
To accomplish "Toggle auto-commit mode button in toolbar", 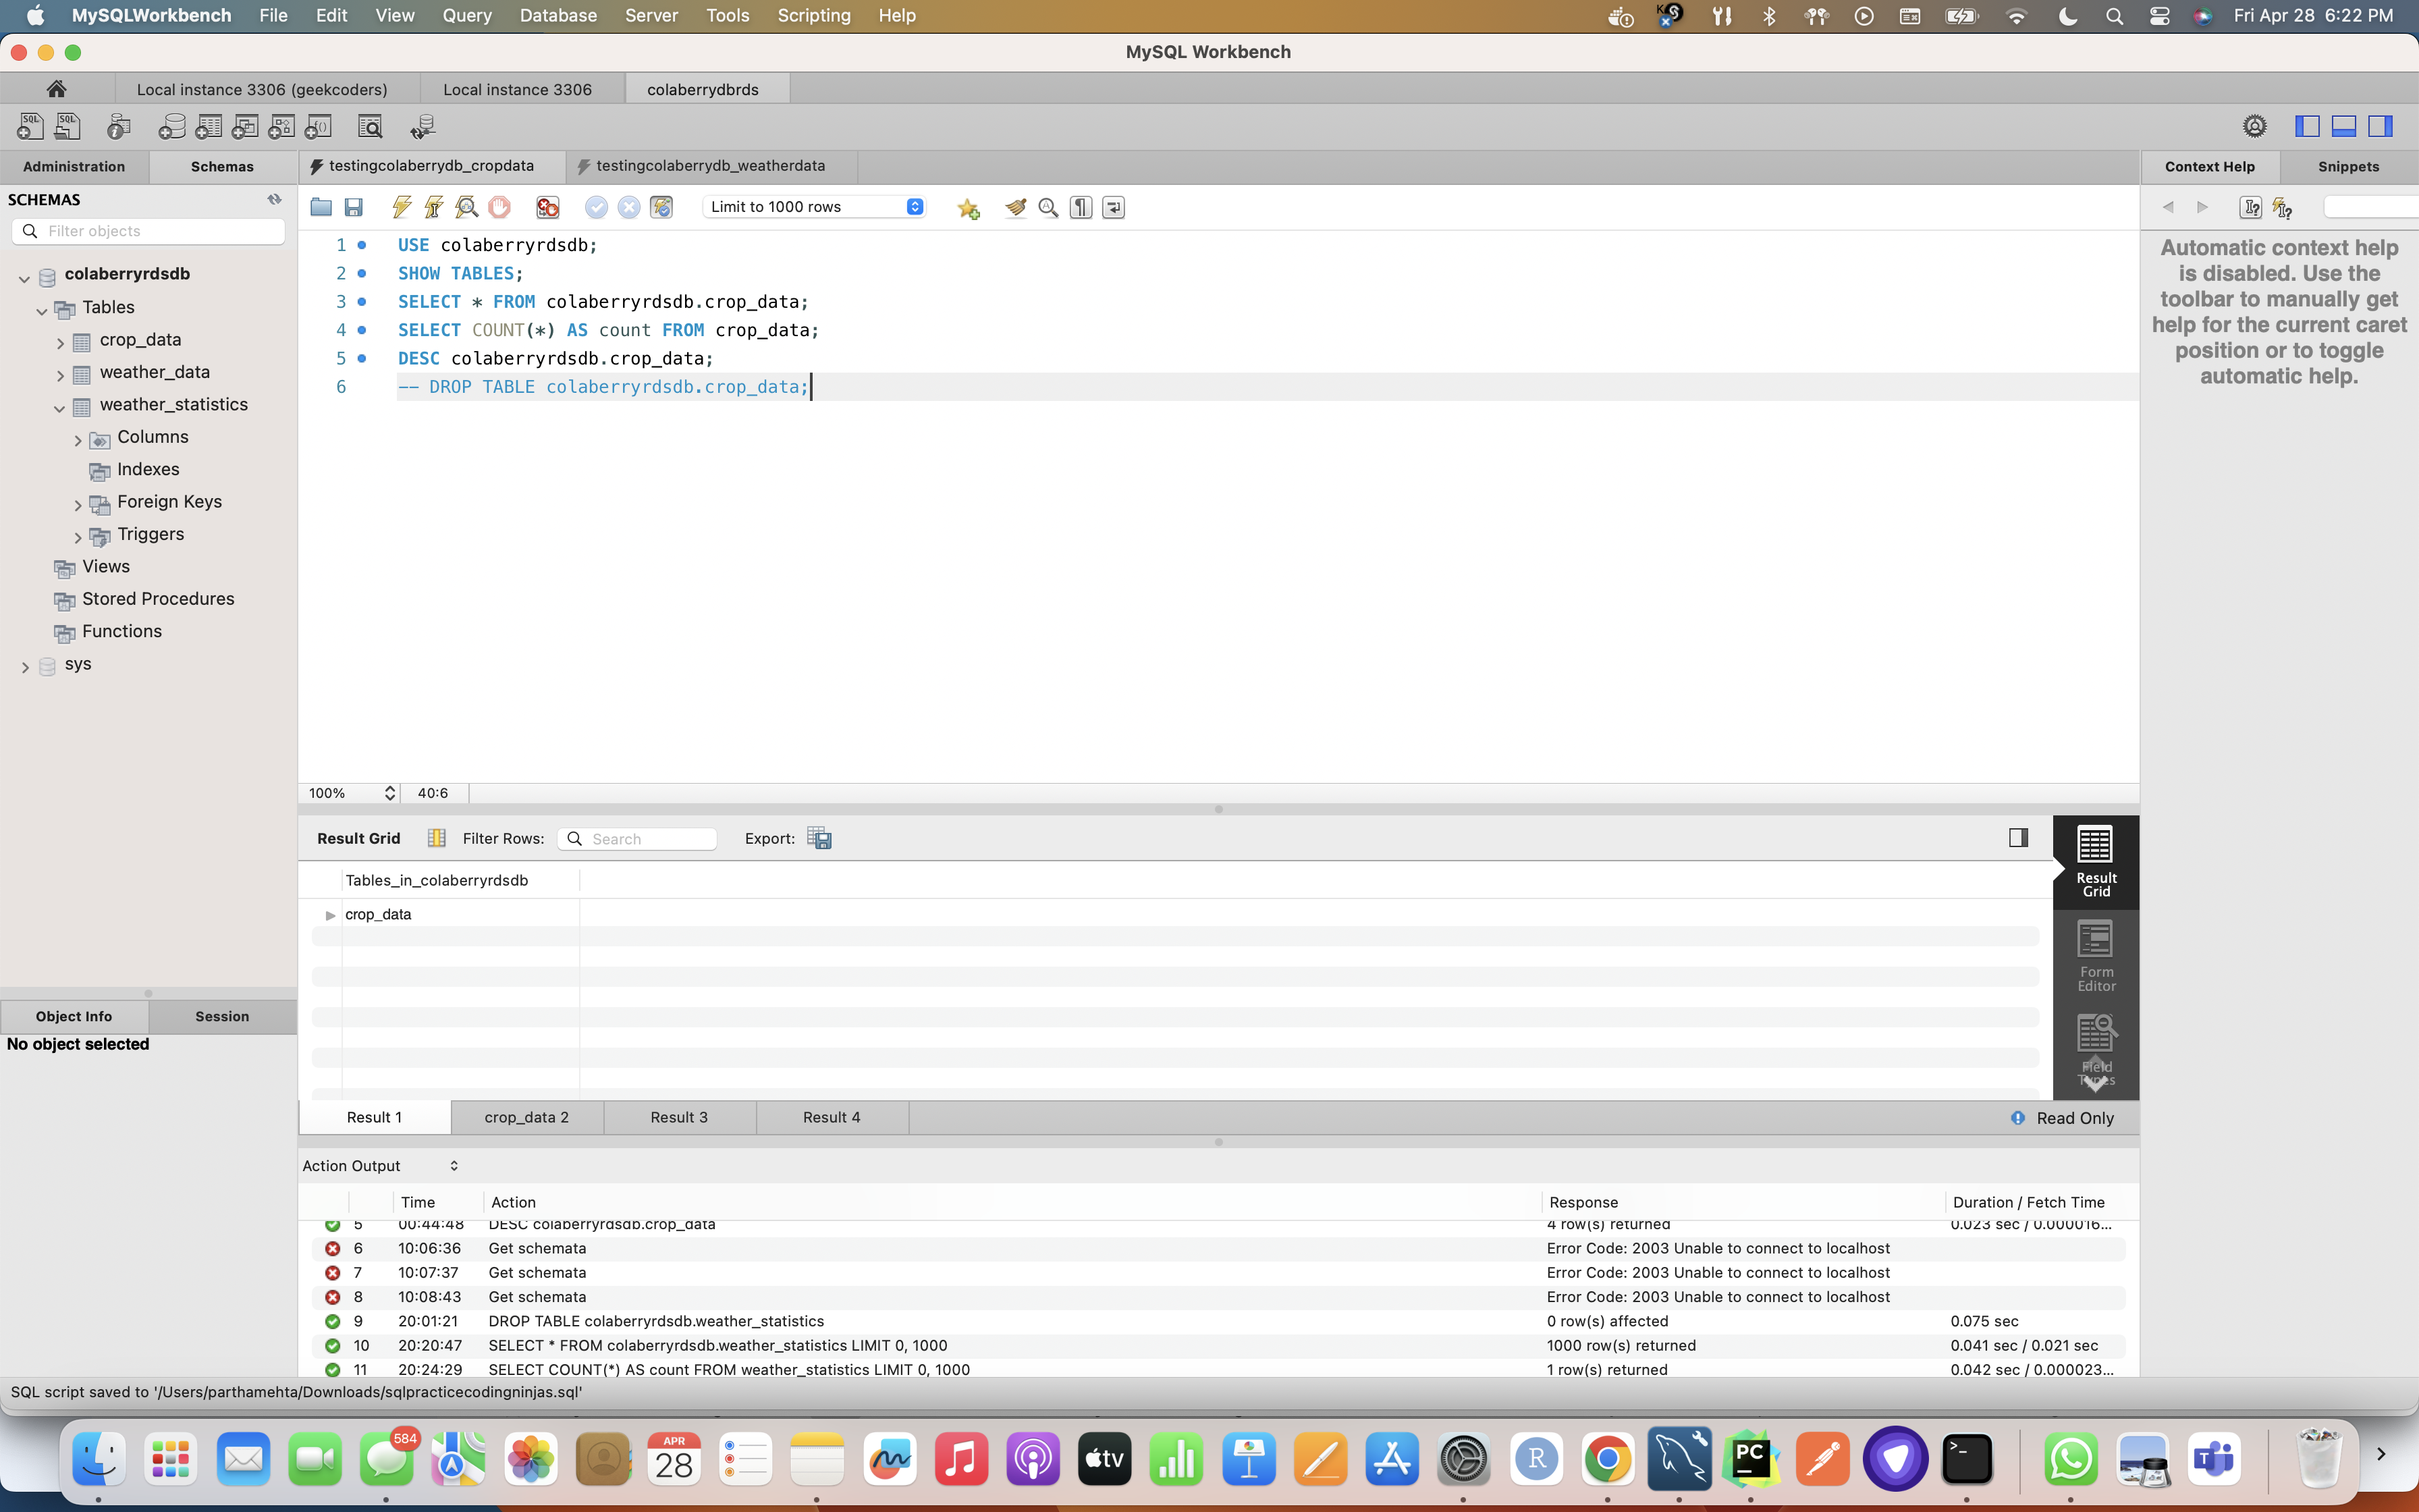I will point(661,207).
